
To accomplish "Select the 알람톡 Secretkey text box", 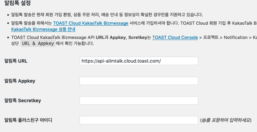I will tap(139, 100).
